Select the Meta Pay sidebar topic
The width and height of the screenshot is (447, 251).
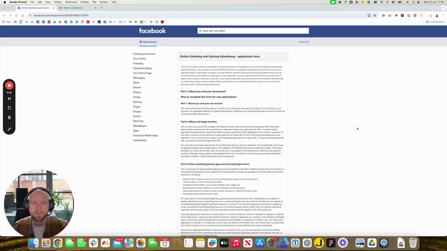(138, 121)
